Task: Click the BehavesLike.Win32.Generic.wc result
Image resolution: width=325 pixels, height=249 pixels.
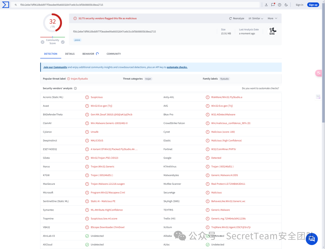Action: pos(228,201)
